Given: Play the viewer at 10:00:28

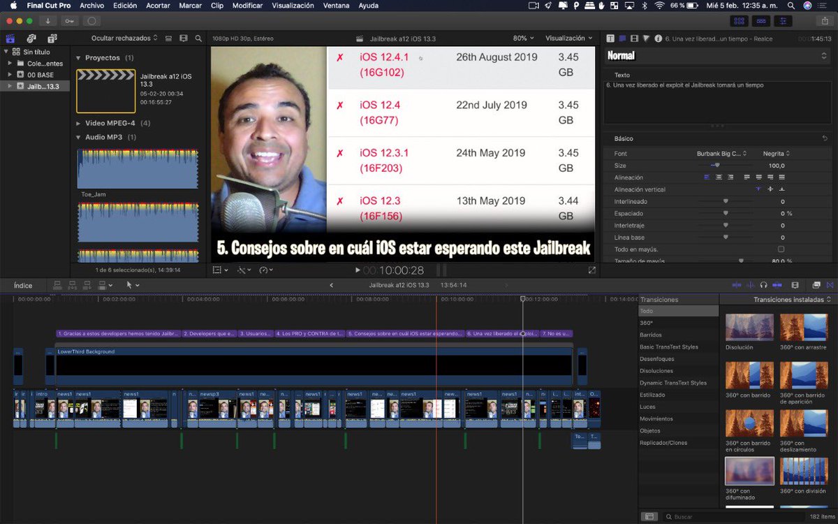Looking at the screenshot, I should 358,270.
